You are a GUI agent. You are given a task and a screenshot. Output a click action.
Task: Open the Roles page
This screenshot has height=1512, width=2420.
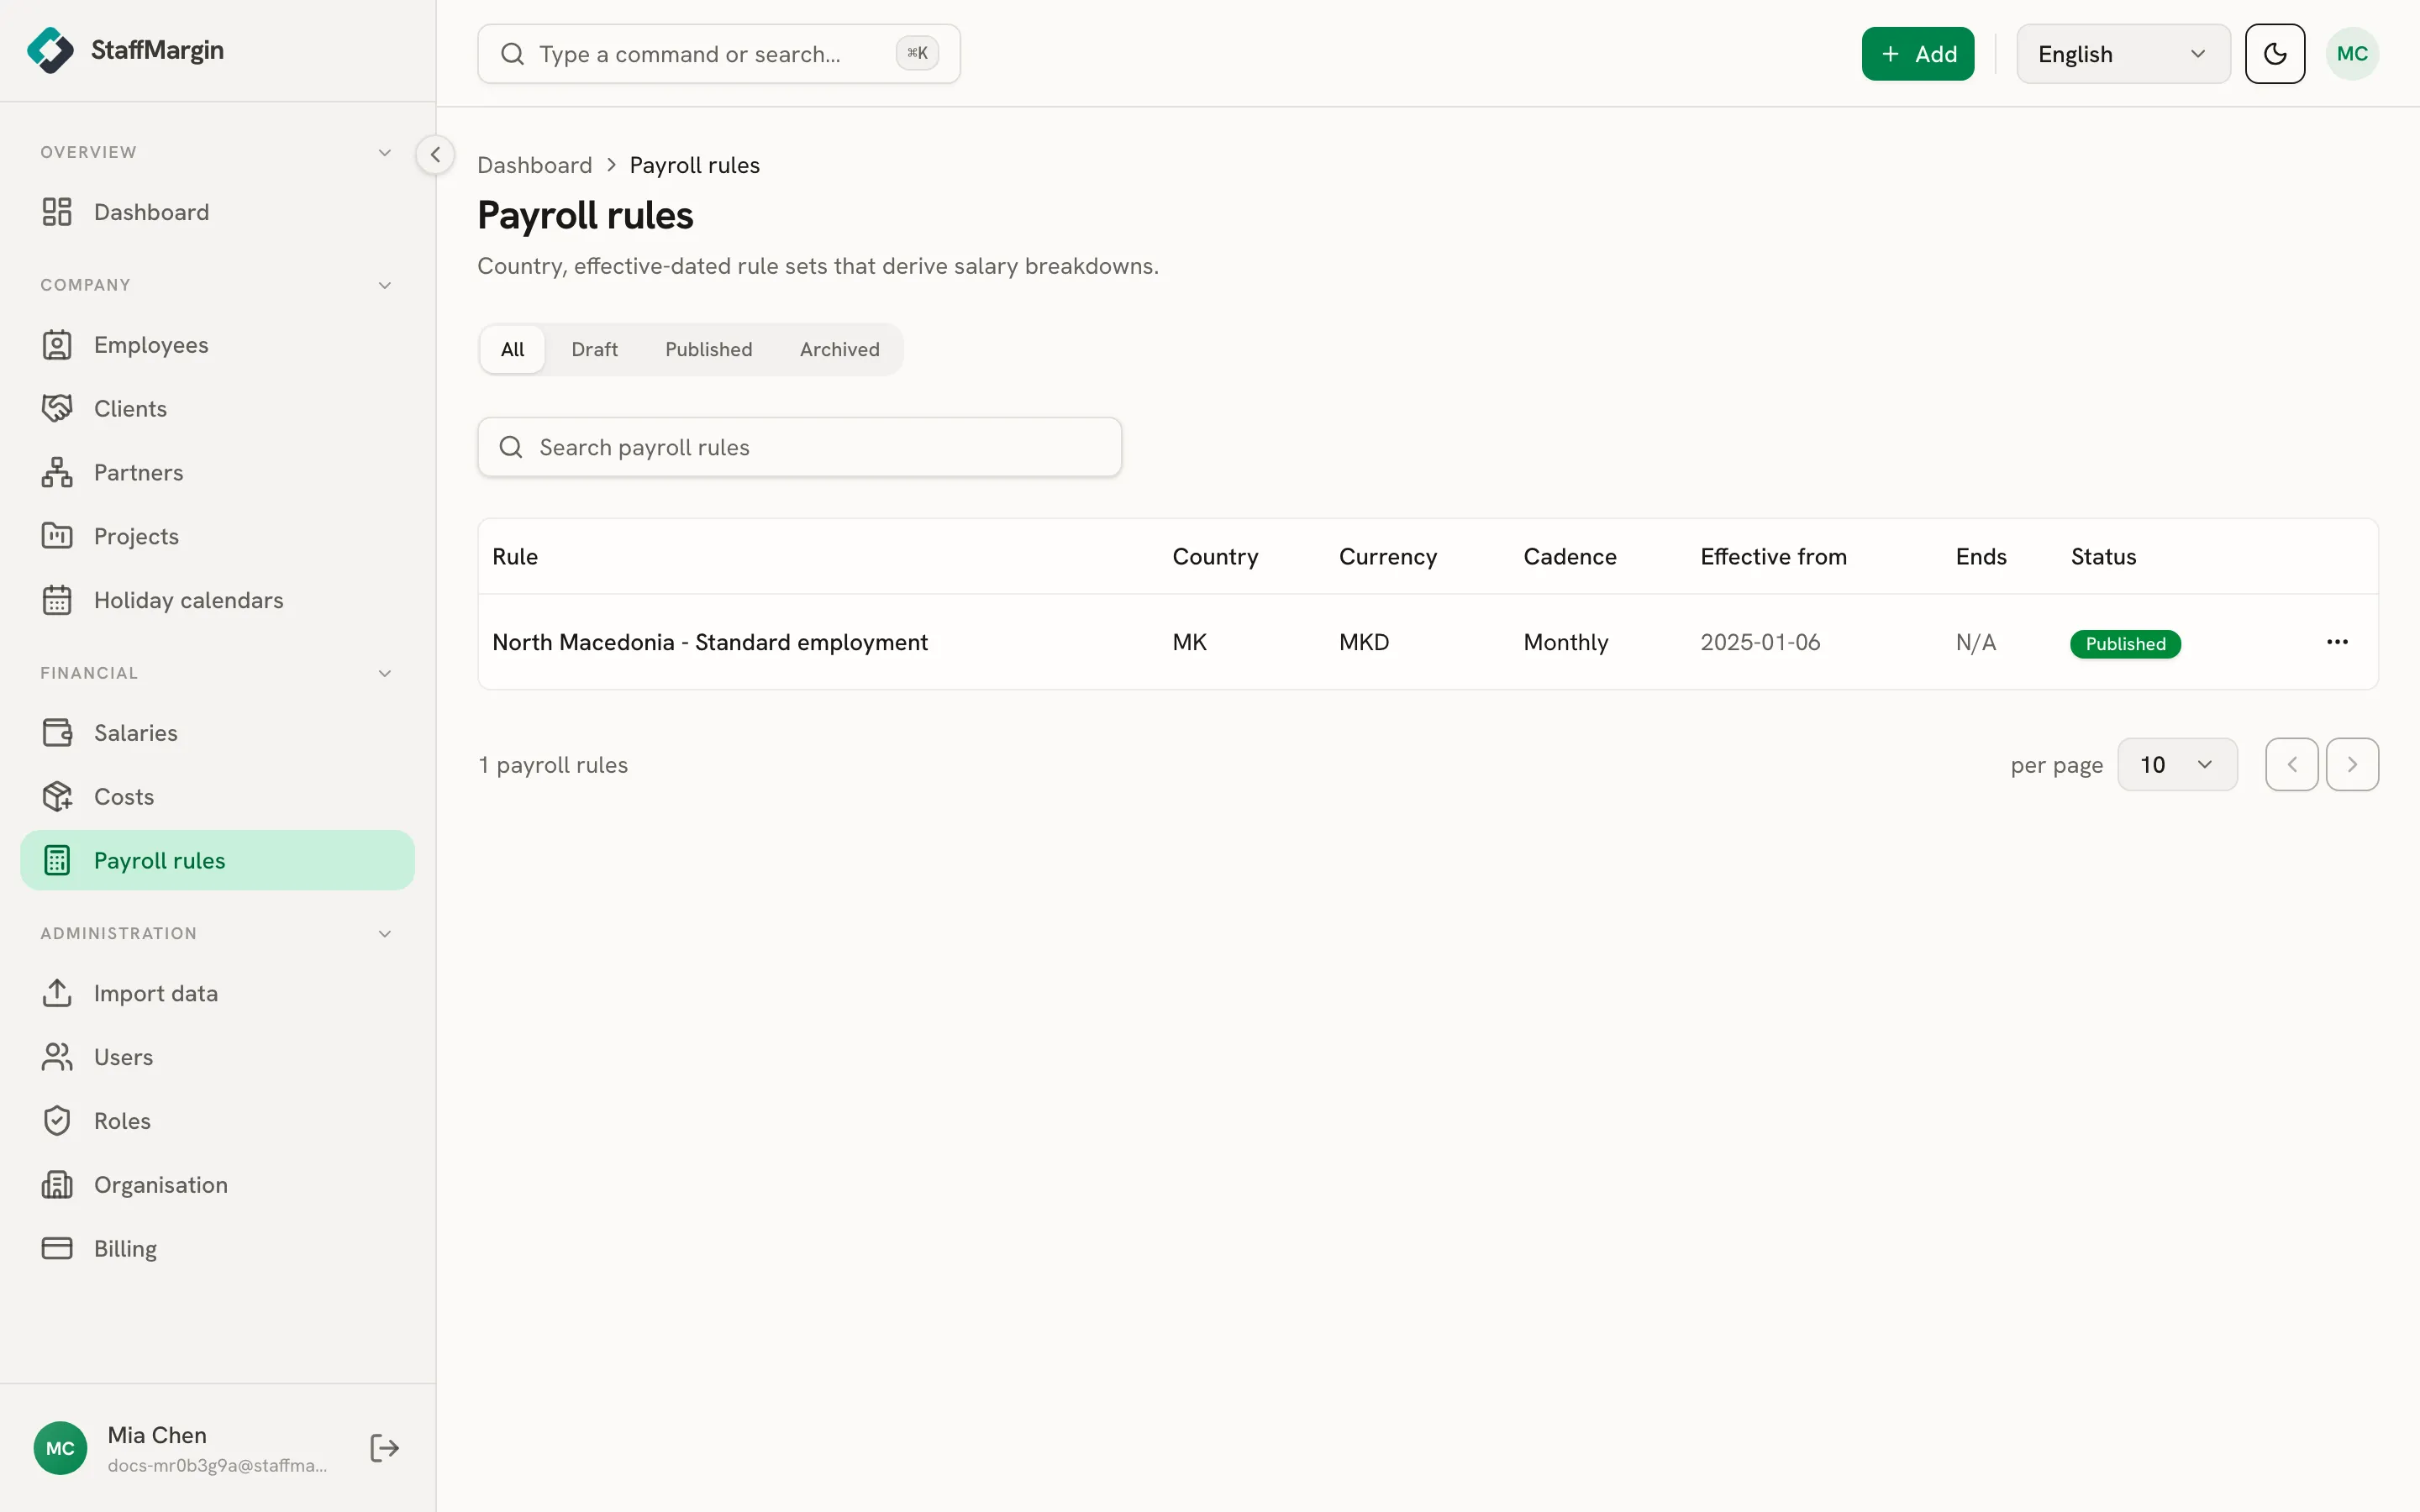217,1121
